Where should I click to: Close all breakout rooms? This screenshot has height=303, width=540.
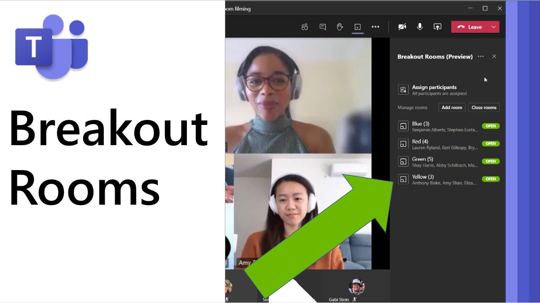click(484, 108)
